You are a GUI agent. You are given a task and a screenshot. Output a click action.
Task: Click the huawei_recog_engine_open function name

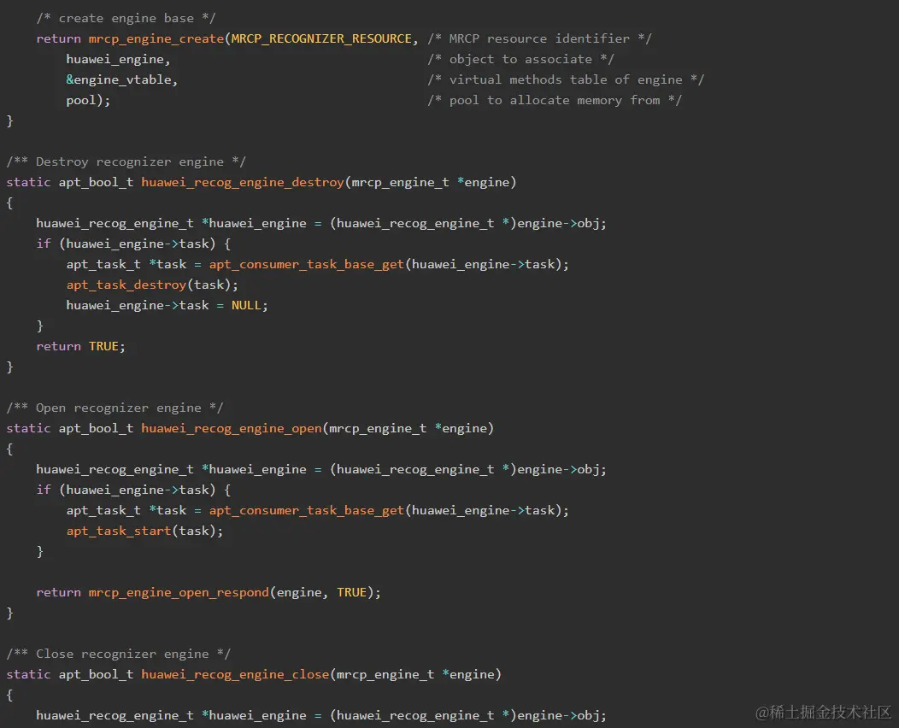point(232,429)
